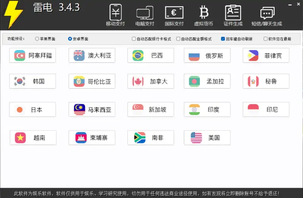
Task: Select the 苹果界面 radio option
Action: tap(37, 39)
